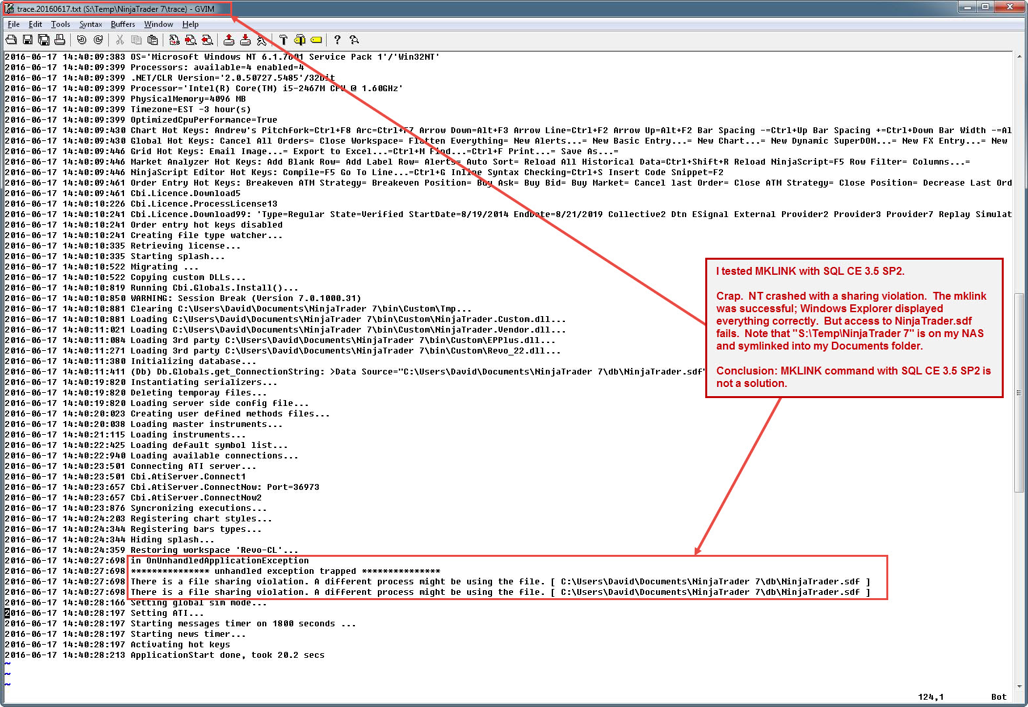Place cursor on 'Instantiating serializers...' line

click(141, 382)
